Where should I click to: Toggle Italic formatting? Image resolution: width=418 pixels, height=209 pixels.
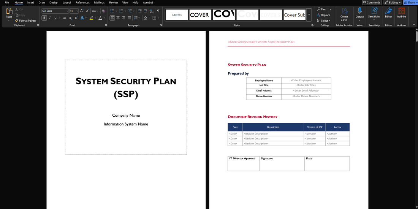[x=50, y=18]
